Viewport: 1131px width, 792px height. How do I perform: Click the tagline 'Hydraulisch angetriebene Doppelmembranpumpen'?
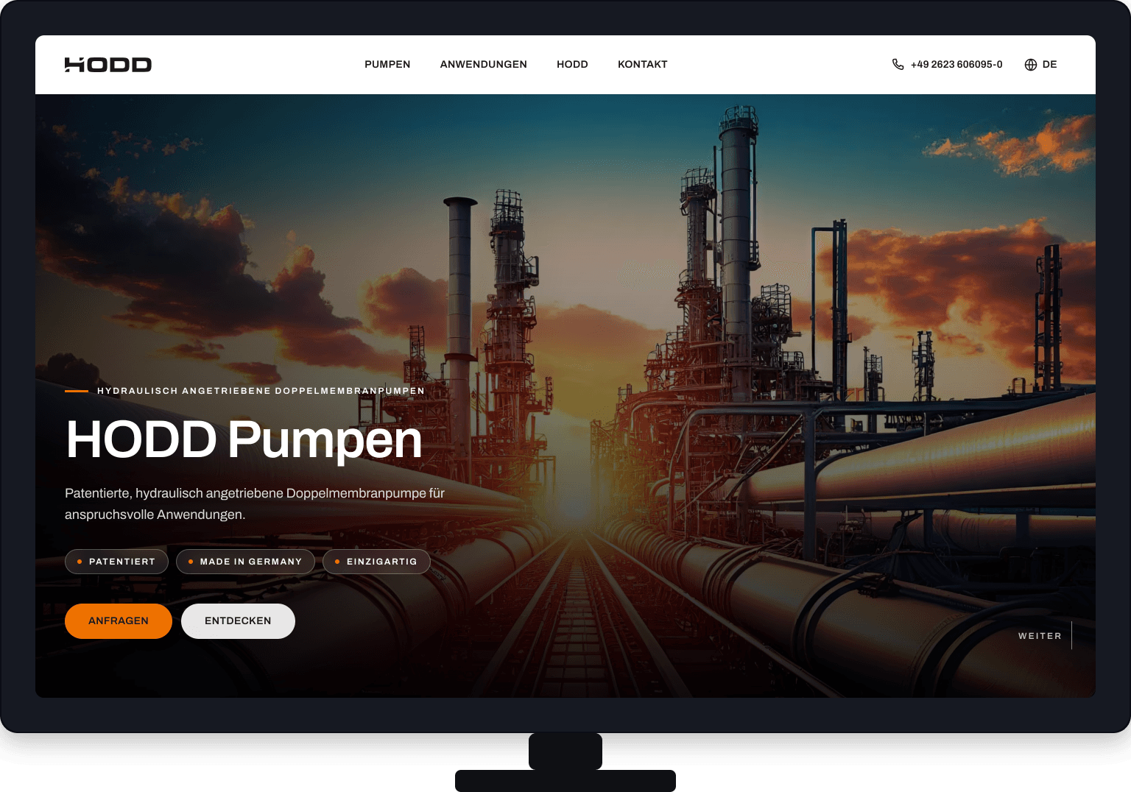point(261,391)
